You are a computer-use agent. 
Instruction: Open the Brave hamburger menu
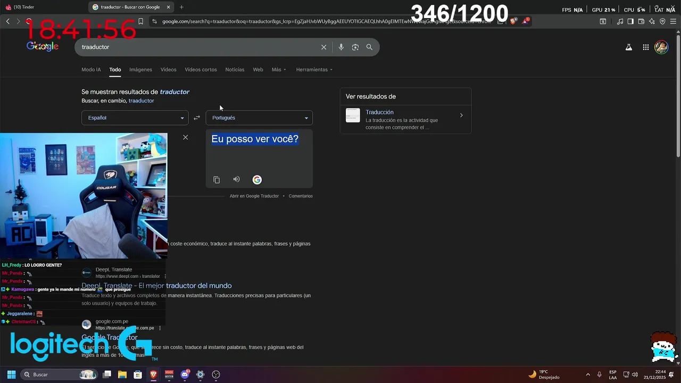coord(673,21)
